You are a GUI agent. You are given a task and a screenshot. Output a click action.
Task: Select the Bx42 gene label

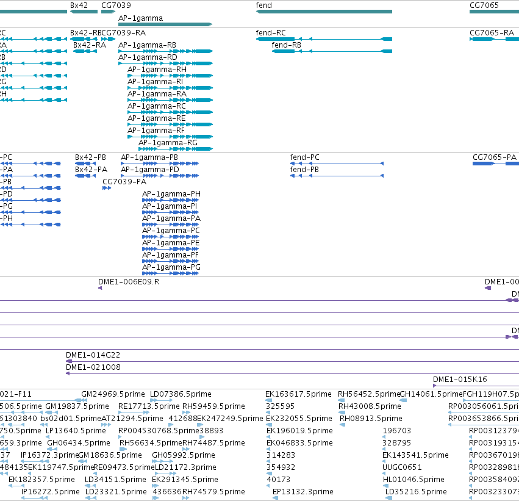click(x=79, y=5)
